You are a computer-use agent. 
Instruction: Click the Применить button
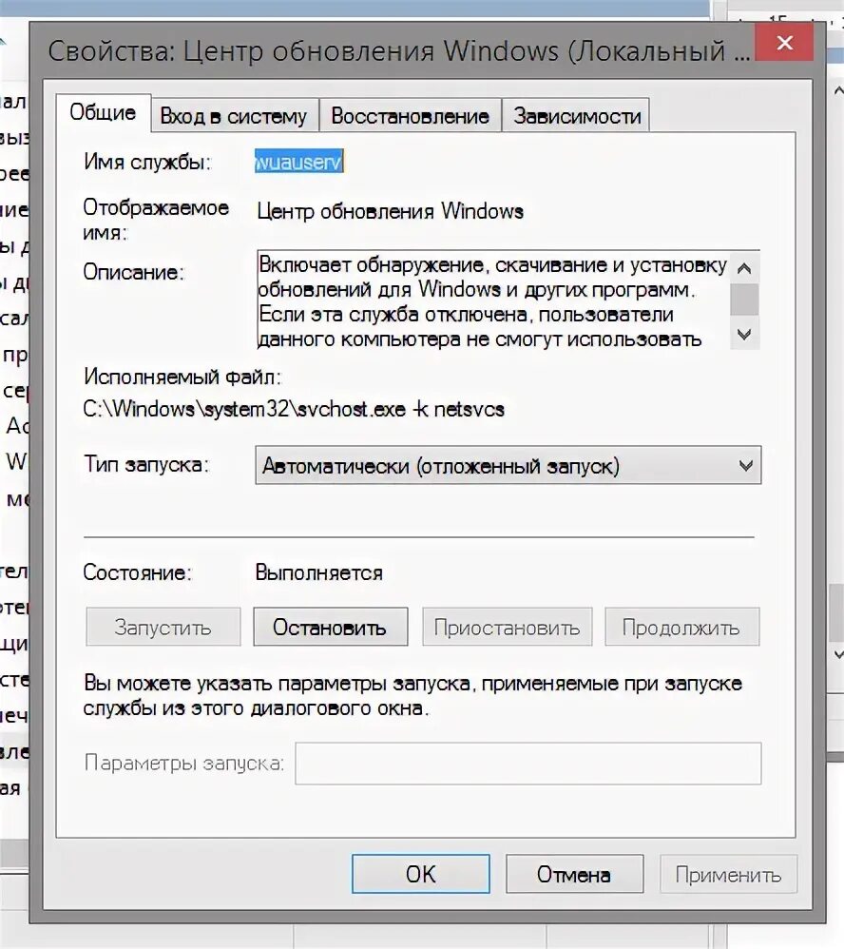pyautogui.click(x=728, y=874)
